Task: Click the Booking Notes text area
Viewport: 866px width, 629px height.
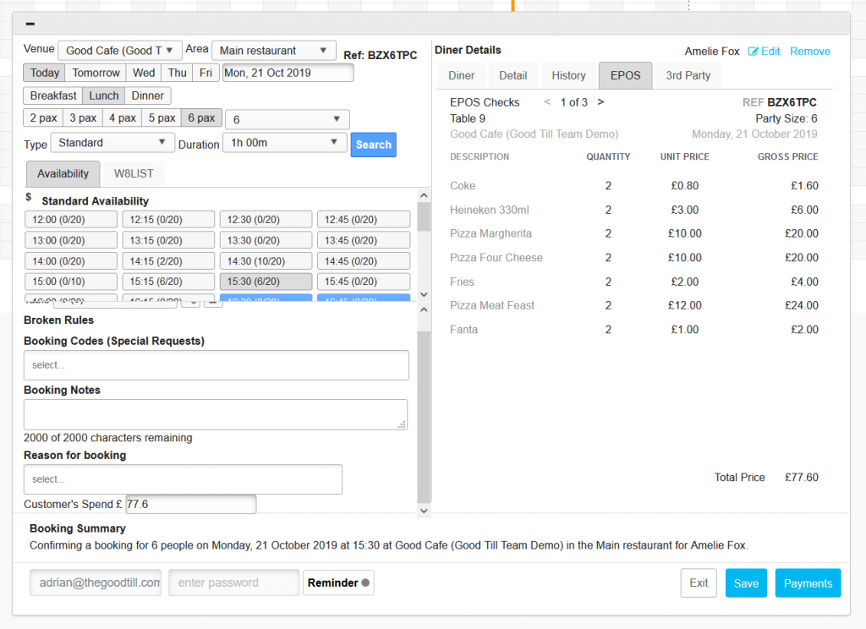Action: [216, 415]
